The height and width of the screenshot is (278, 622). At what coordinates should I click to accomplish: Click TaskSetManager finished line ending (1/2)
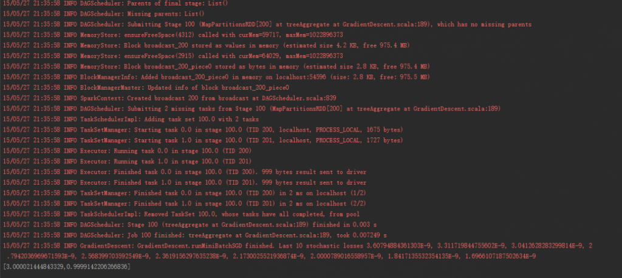tap(185, 193)
